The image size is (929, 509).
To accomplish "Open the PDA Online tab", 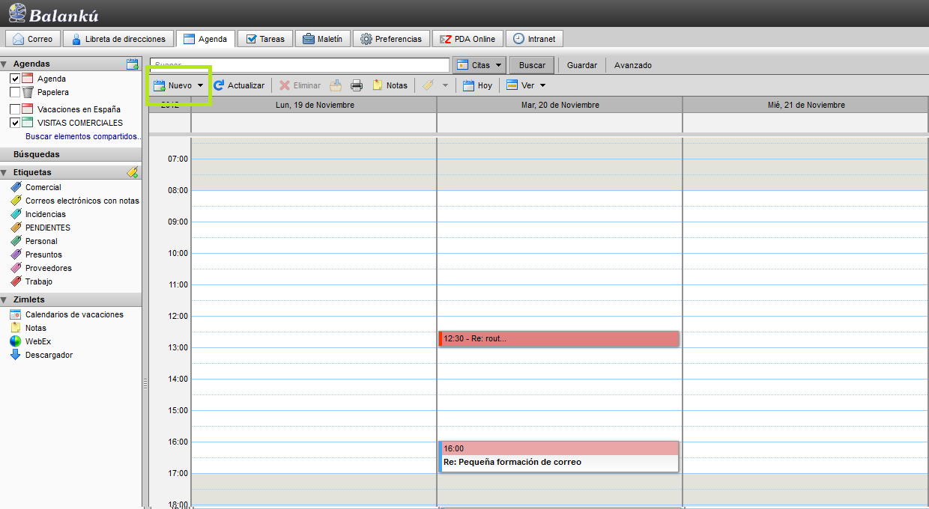I will [x=467, y=39].
